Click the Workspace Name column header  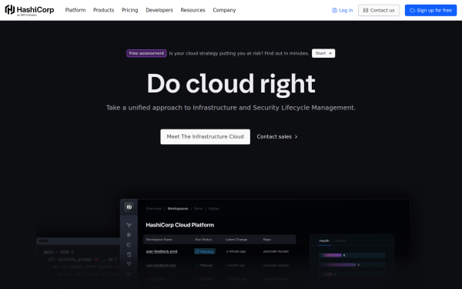pyautogui.click(x=159, y=240)
